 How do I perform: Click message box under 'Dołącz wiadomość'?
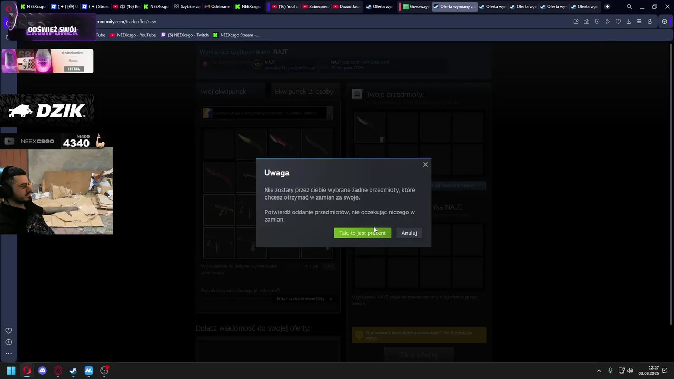[268, 349]
